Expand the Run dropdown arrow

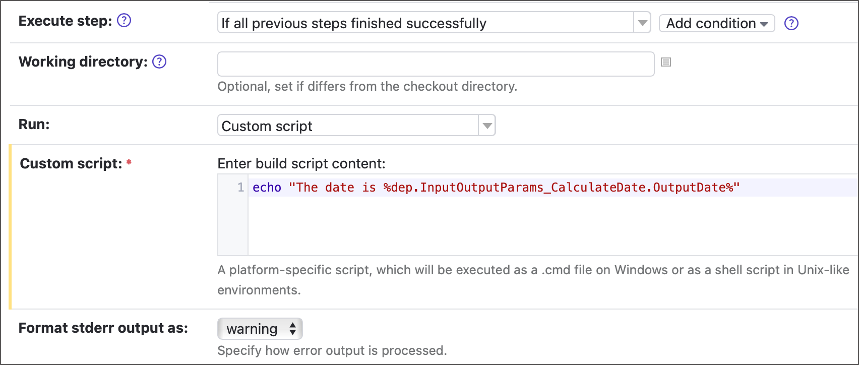(x=487, y=126)
